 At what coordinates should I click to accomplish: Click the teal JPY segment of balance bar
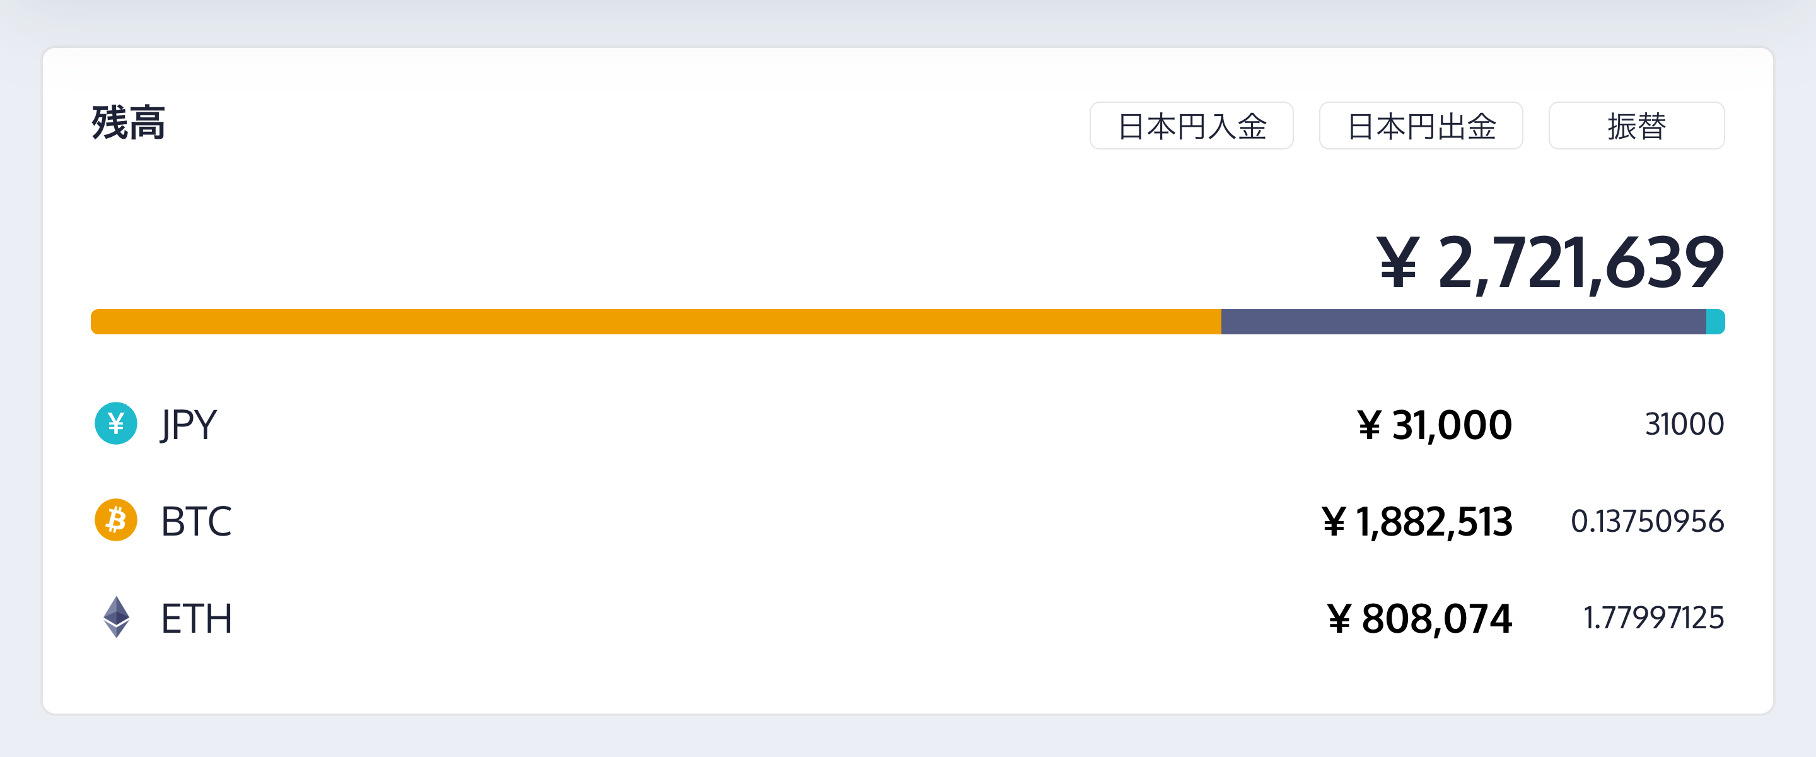(1715, 322)
